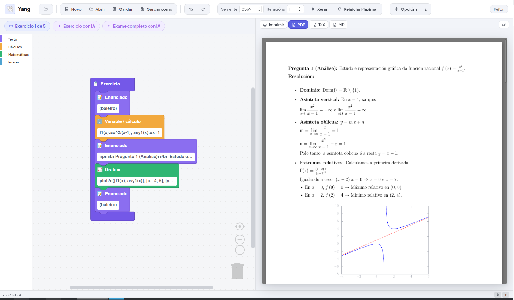Viewport: 514px width, 300px height.
Task: Open the Matemáticas block category
Action: 18,55
